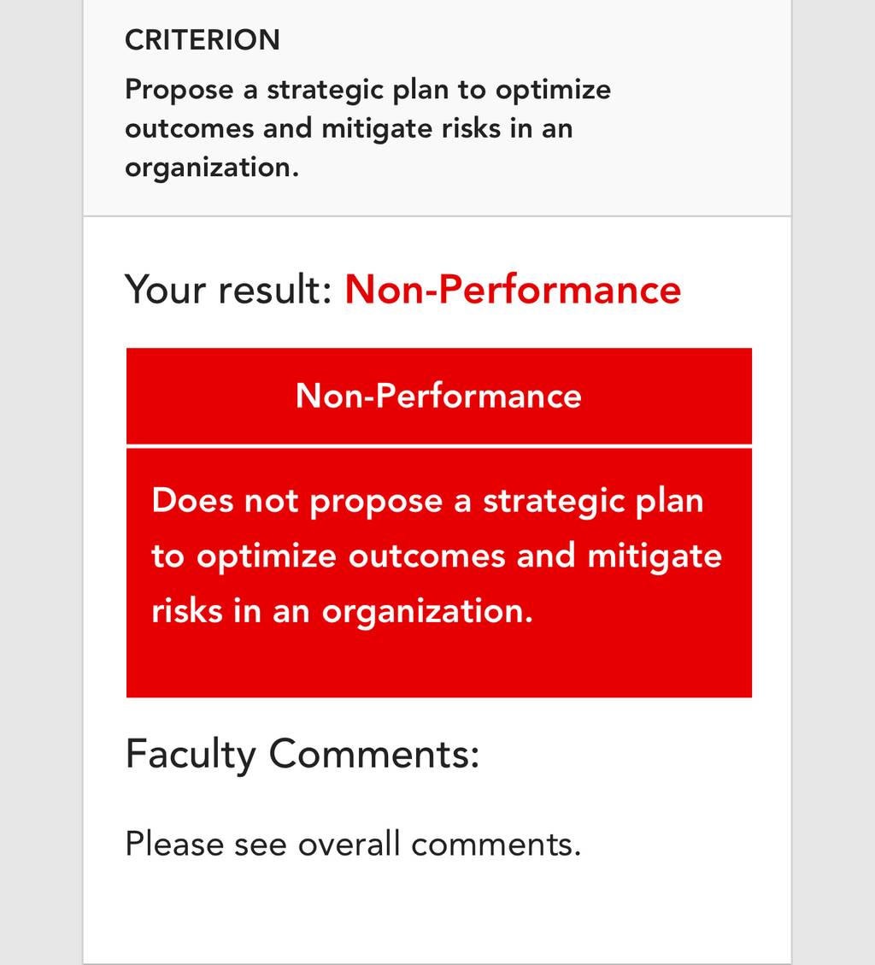Viewport: 875px width, 965px height.
Task: Click the word 'Comments:' in the Faculty heading
Action: pos(374,754)
